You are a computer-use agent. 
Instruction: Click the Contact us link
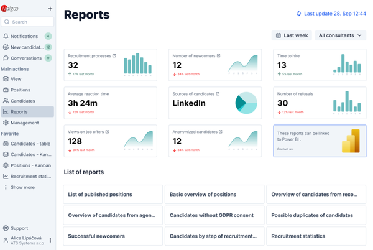pyautogui.click(x=285, y=149)
